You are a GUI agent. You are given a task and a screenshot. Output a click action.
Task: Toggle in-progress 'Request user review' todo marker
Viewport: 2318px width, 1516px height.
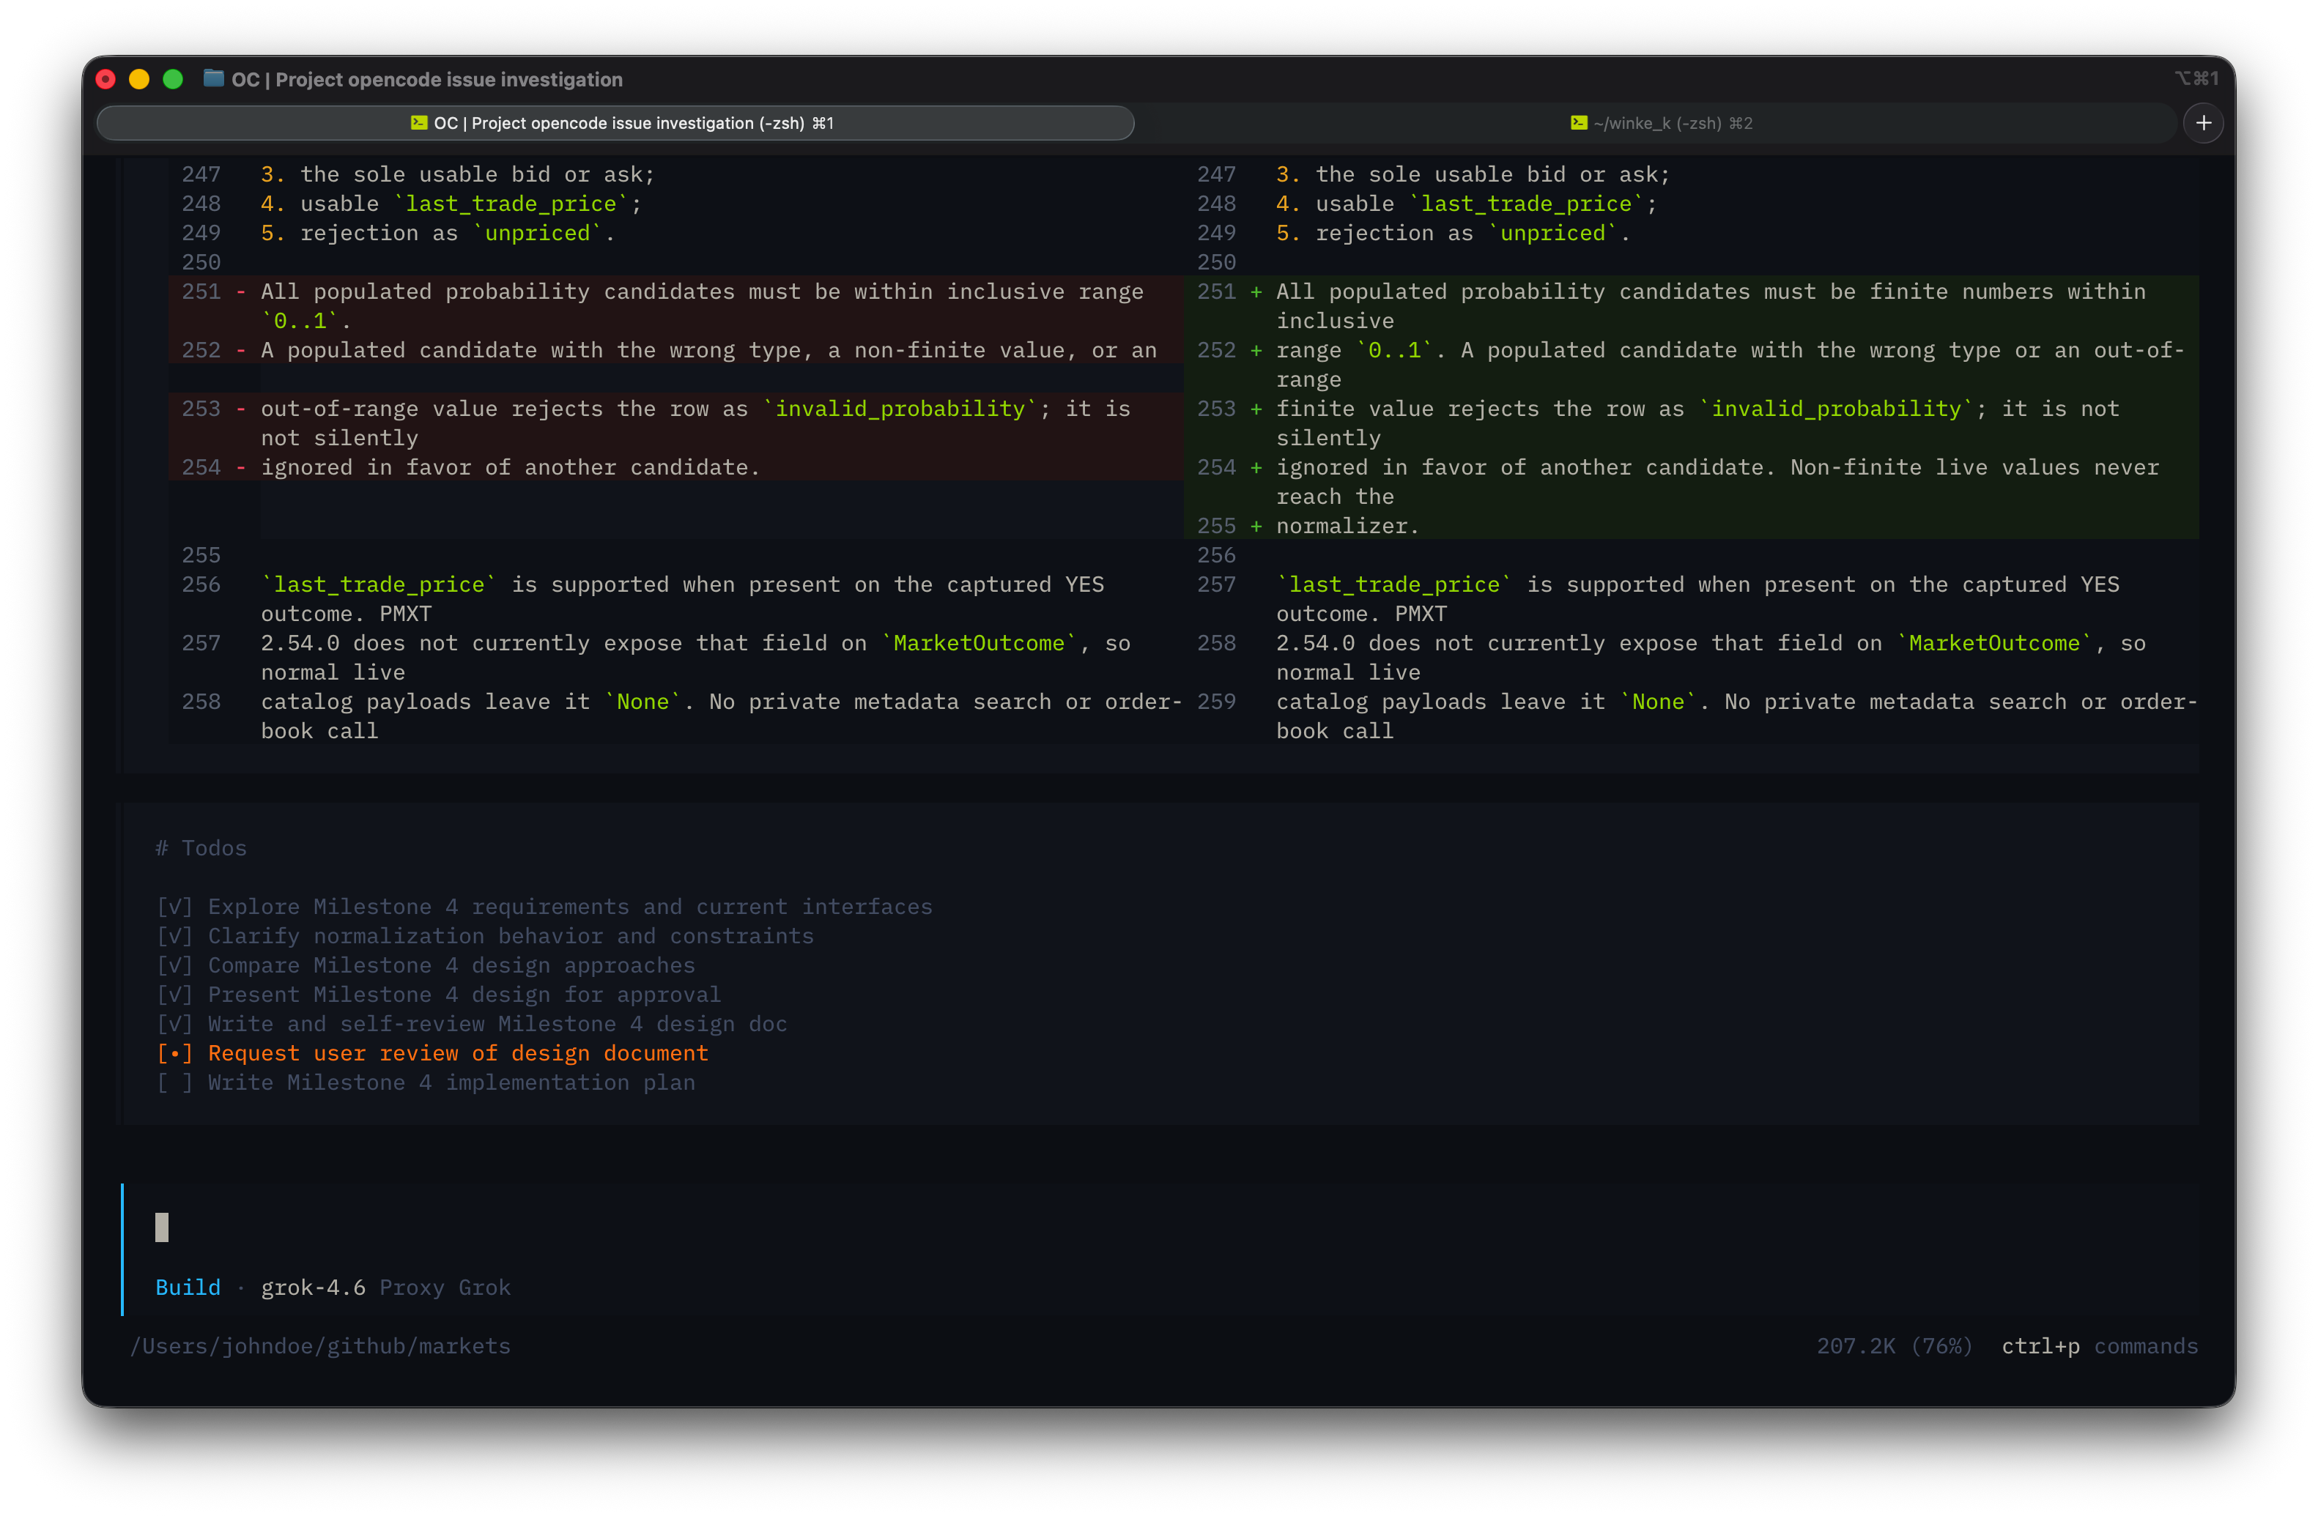click(174, 1053)
